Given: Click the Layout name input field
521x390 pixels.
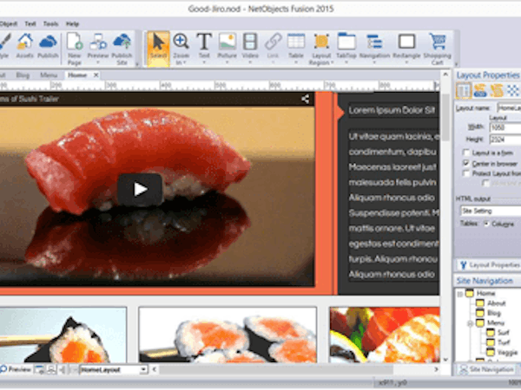Looking at the screenshot, I should (x=509, y=107).
